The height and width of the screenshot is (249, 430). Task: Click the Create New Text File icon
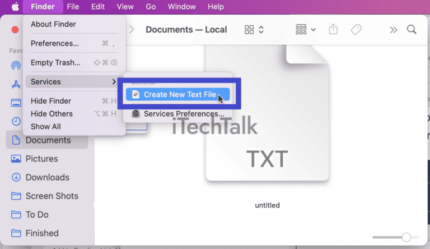(x=135, y=94)
